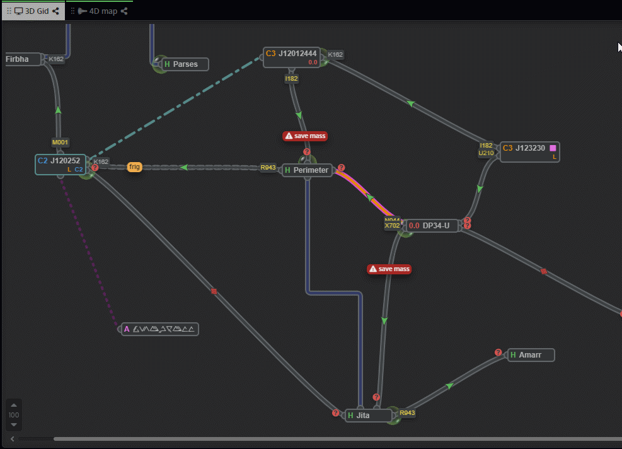
Task: Click green arrow on Jita-Amarr connection
Action: click(449, 385)
